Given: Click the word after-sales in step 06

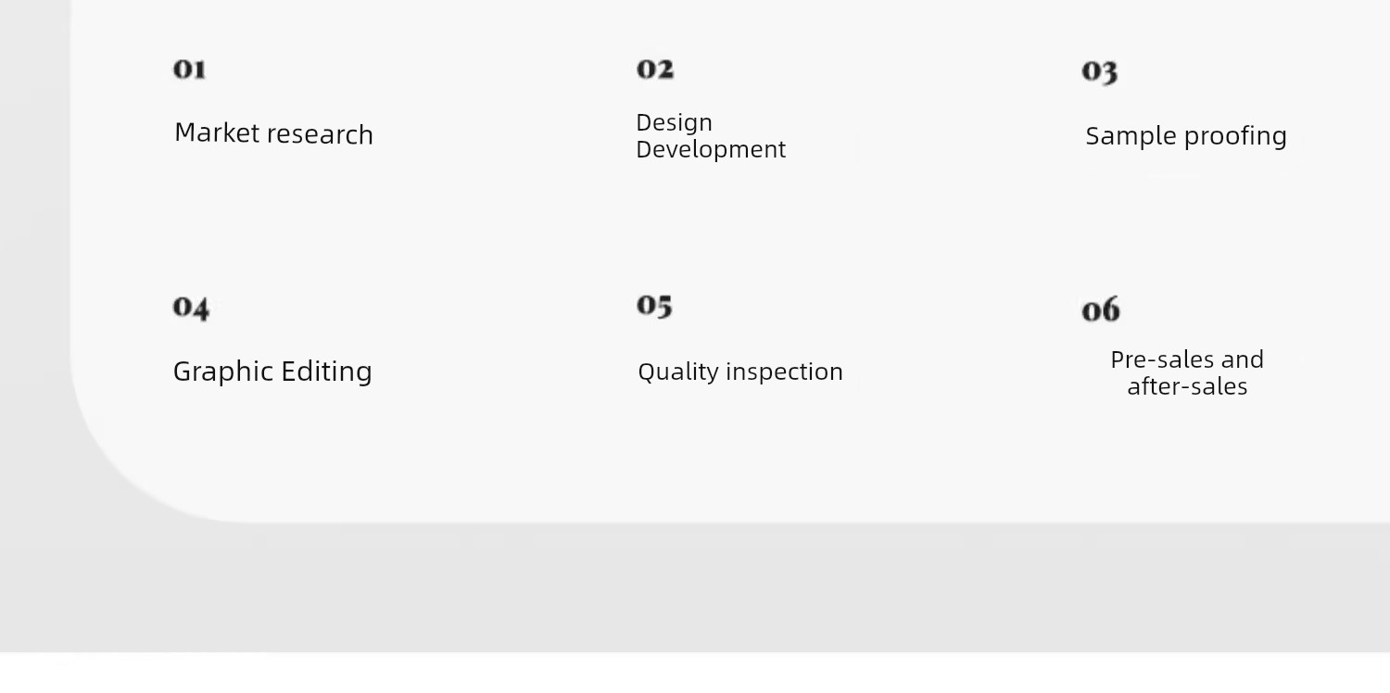Looking at the screenshot, I should click(x=1187, y=386).
